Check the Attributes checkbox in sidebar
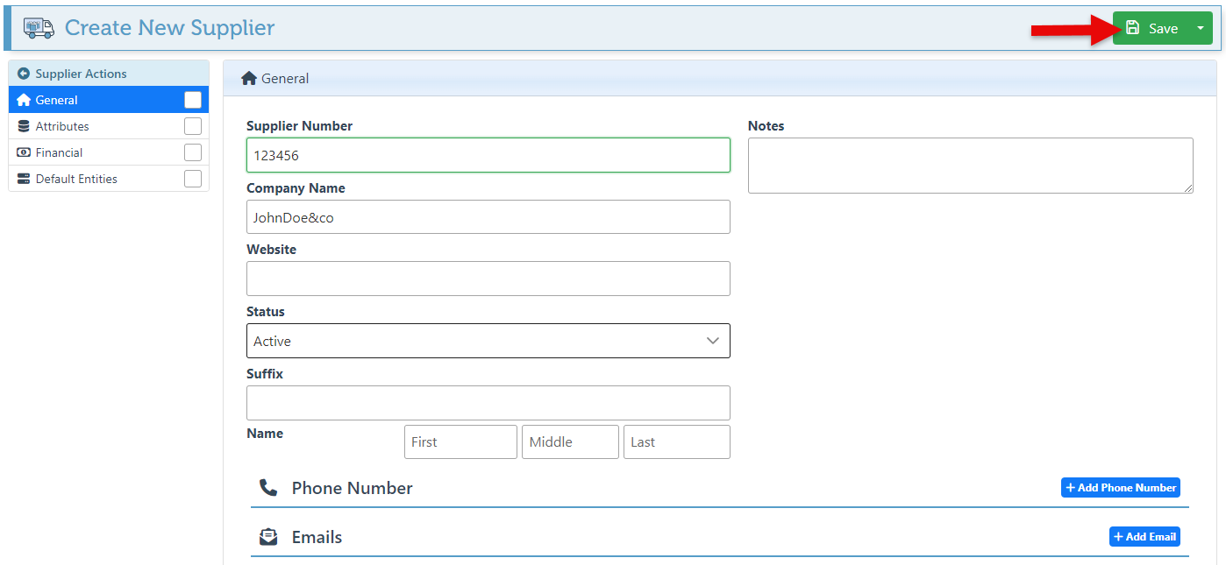The height and width of the screenshot is (565, 1226). pos(193,126)
